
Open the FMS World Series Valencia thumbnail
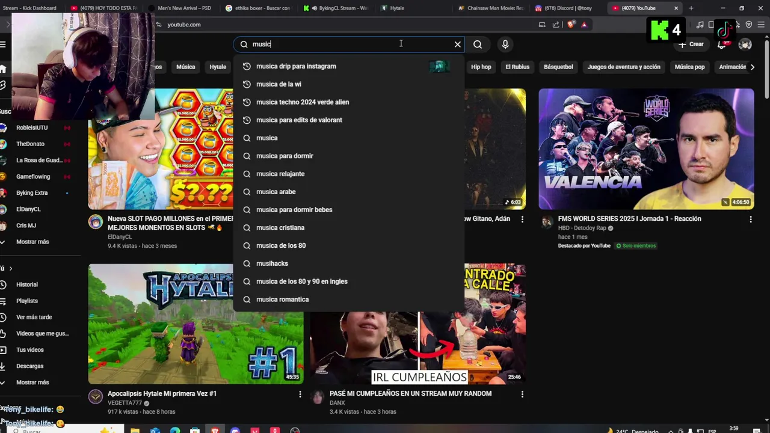646,149
